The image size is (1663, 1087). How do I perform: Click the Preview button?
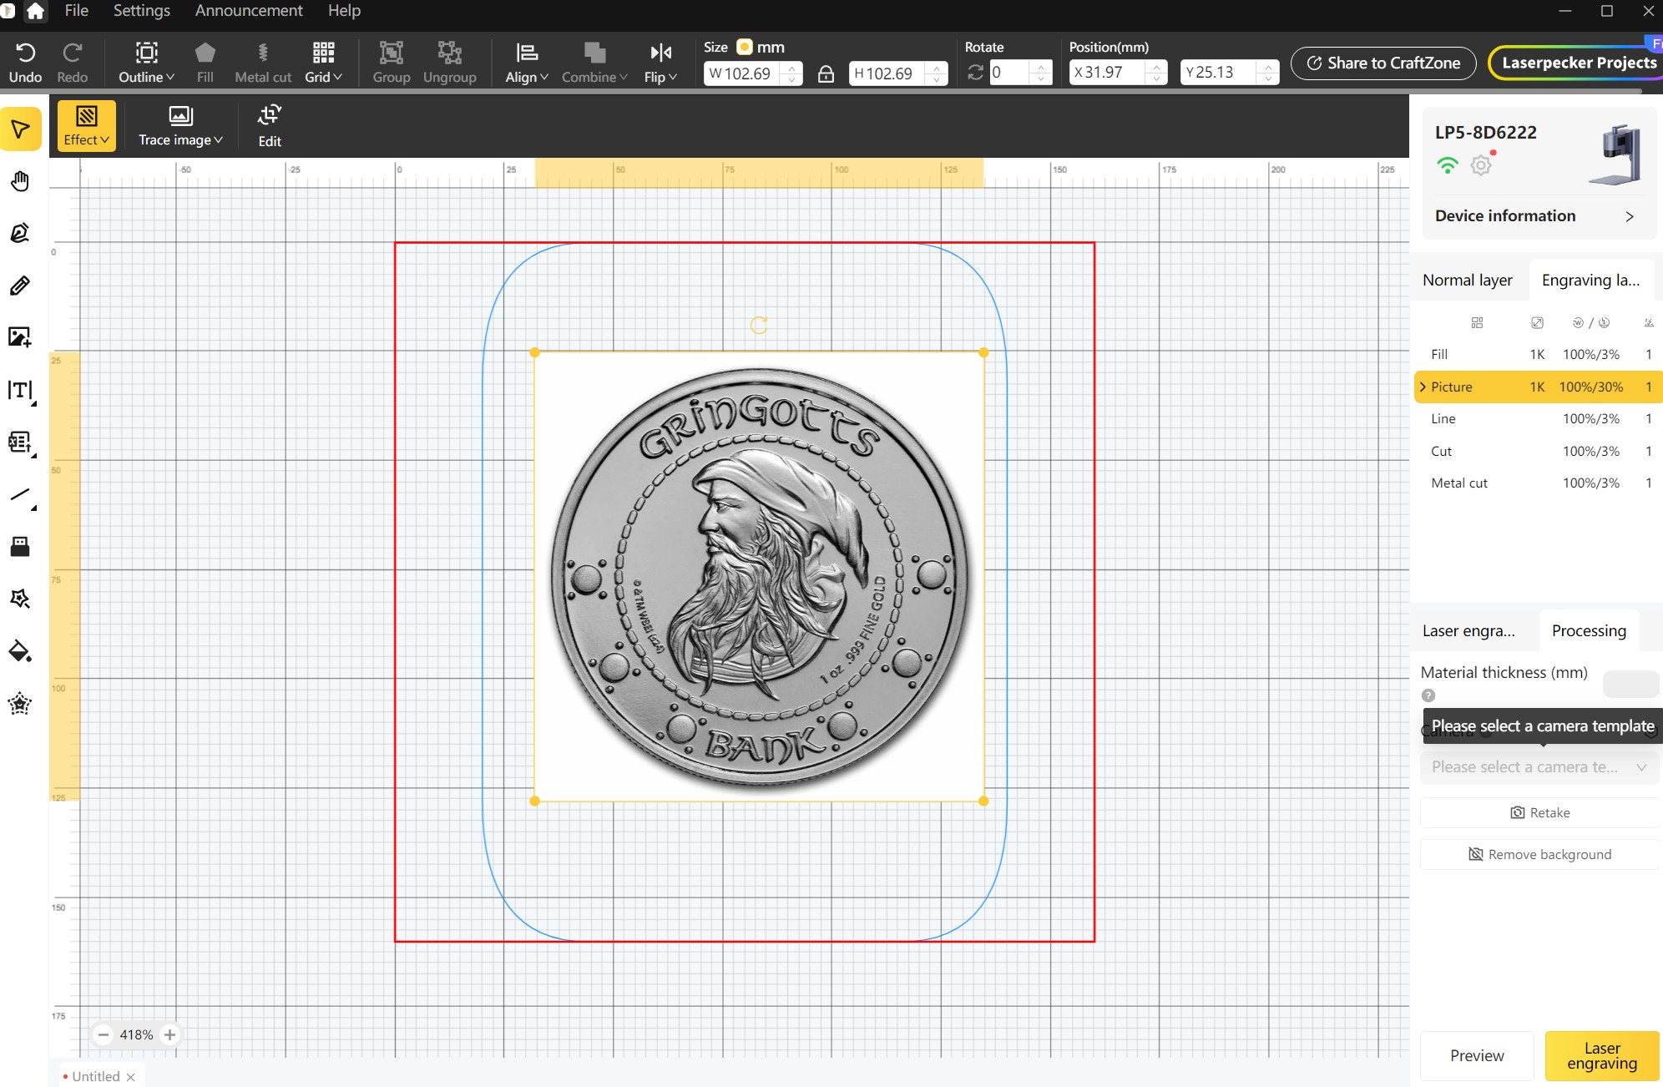(1476, 1055)
